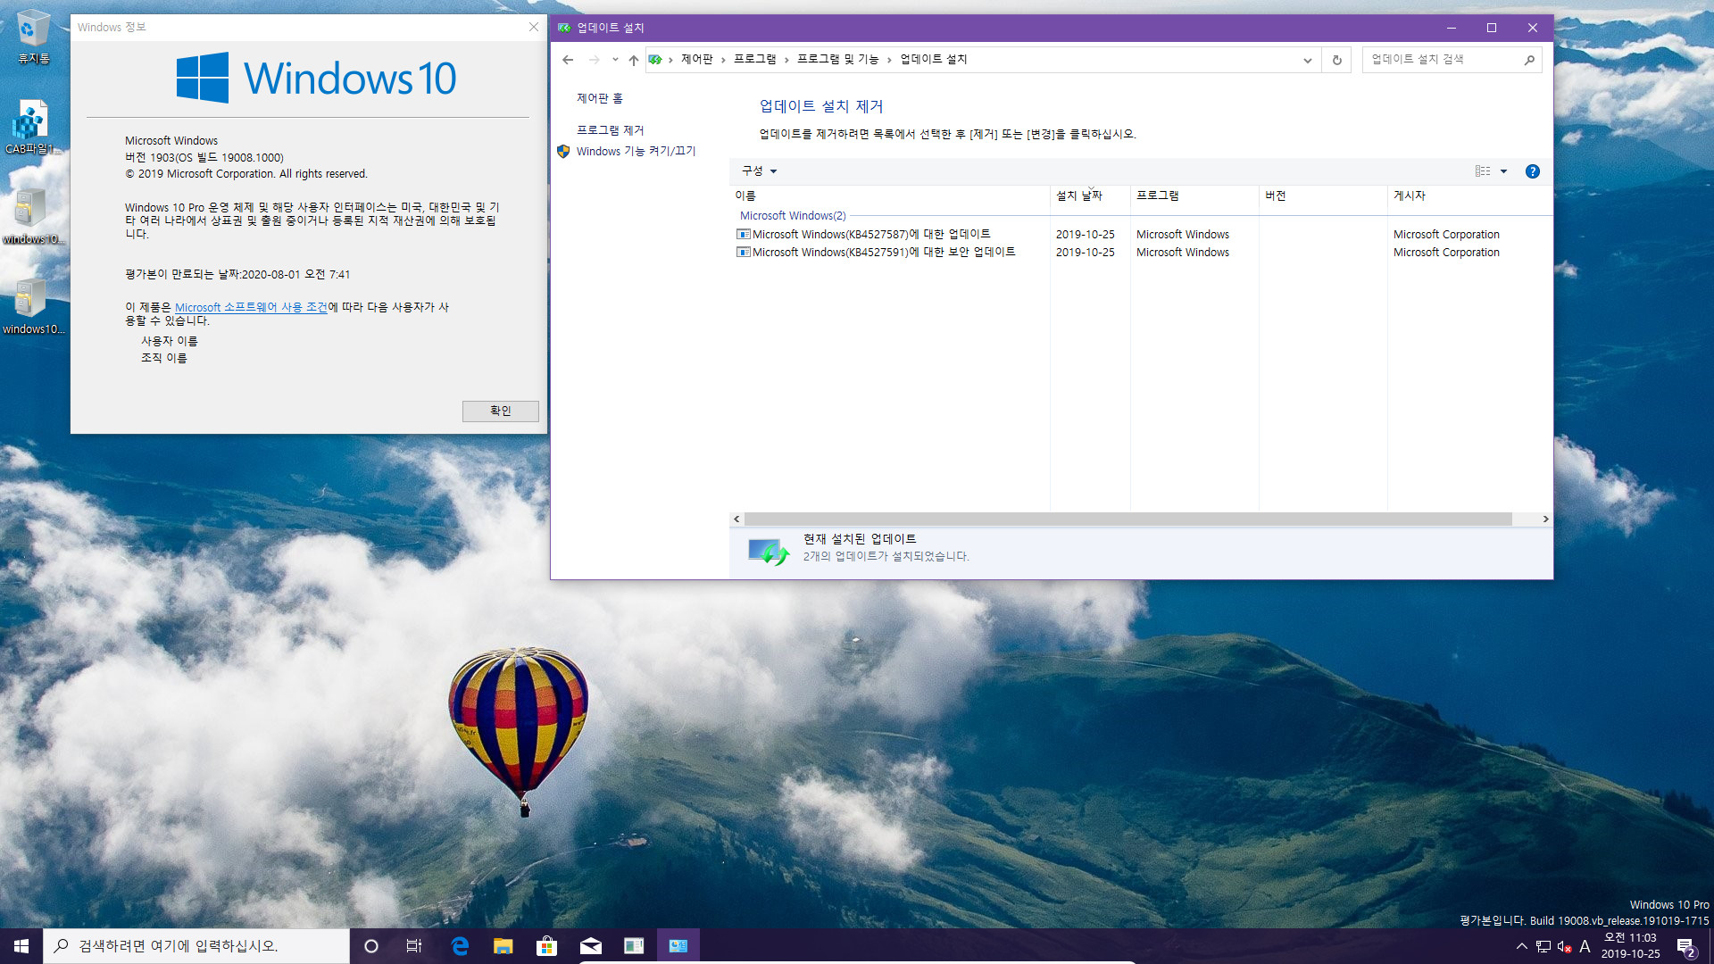Open Windows 기능 켜기/끄기 link
The height and width of the screenshot is (964, 1714).
coord(636,152)
